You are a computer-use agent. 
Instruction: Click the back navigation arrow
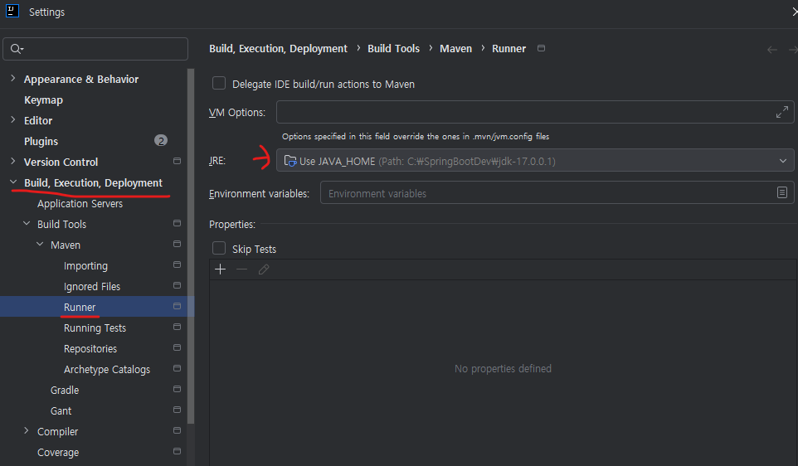tap(772, 50)
